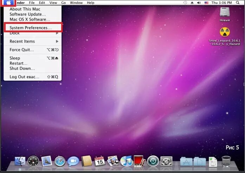Open Time Machine in the Dock
The image size is (245, 173).
pyautogui.click(x=153, y=161)
